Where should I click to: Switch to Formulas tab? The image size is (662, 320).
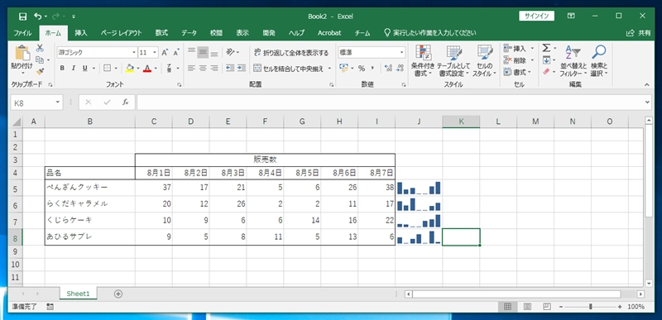coord(161,33)
